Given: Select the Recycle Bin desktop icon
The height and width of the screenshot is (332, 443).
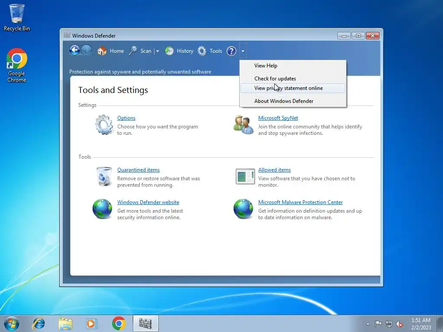Looking at the screenshot, I should pyautogui.click(x=17, y=17).
